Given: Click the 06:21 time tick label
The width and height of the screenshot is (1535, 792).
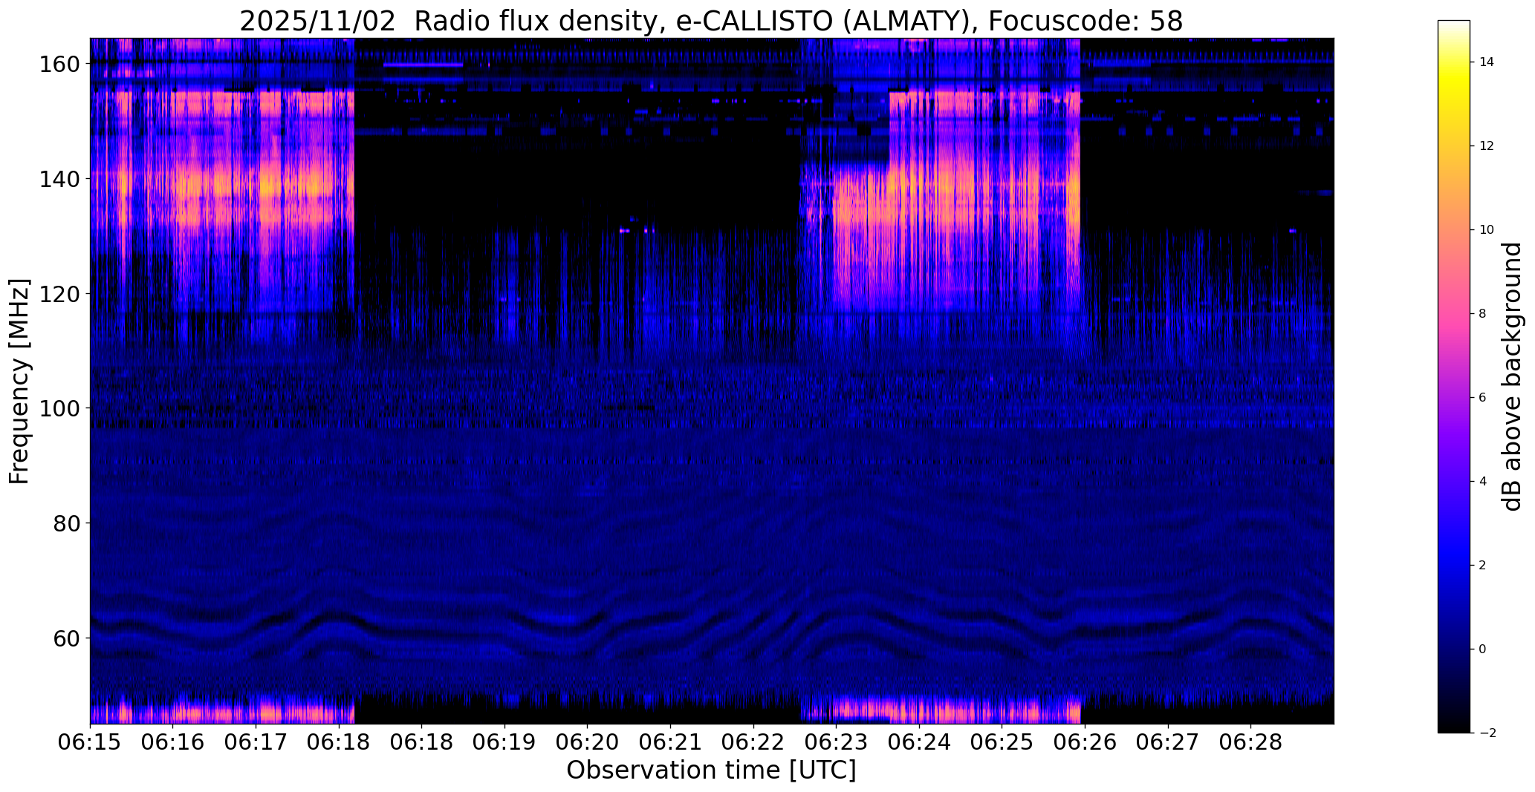Looking at the screenshot, I should [x=670, y=743].
